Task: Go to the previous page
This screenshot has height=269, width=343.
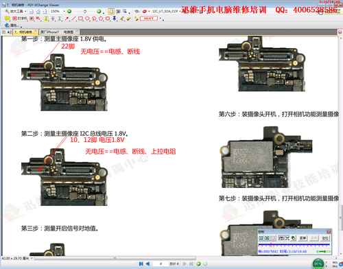Action: point(147,264)
